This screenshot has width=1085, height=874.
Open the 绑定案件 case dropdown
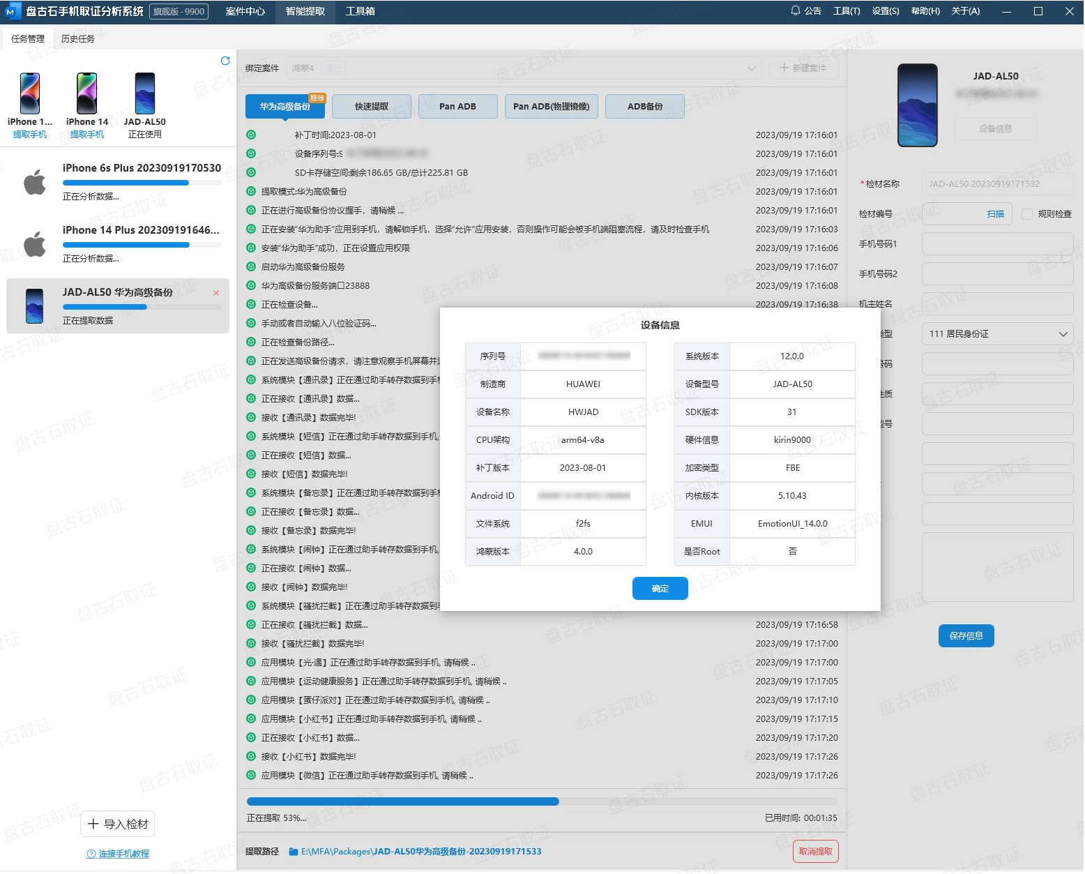click(x=523, y=68)
